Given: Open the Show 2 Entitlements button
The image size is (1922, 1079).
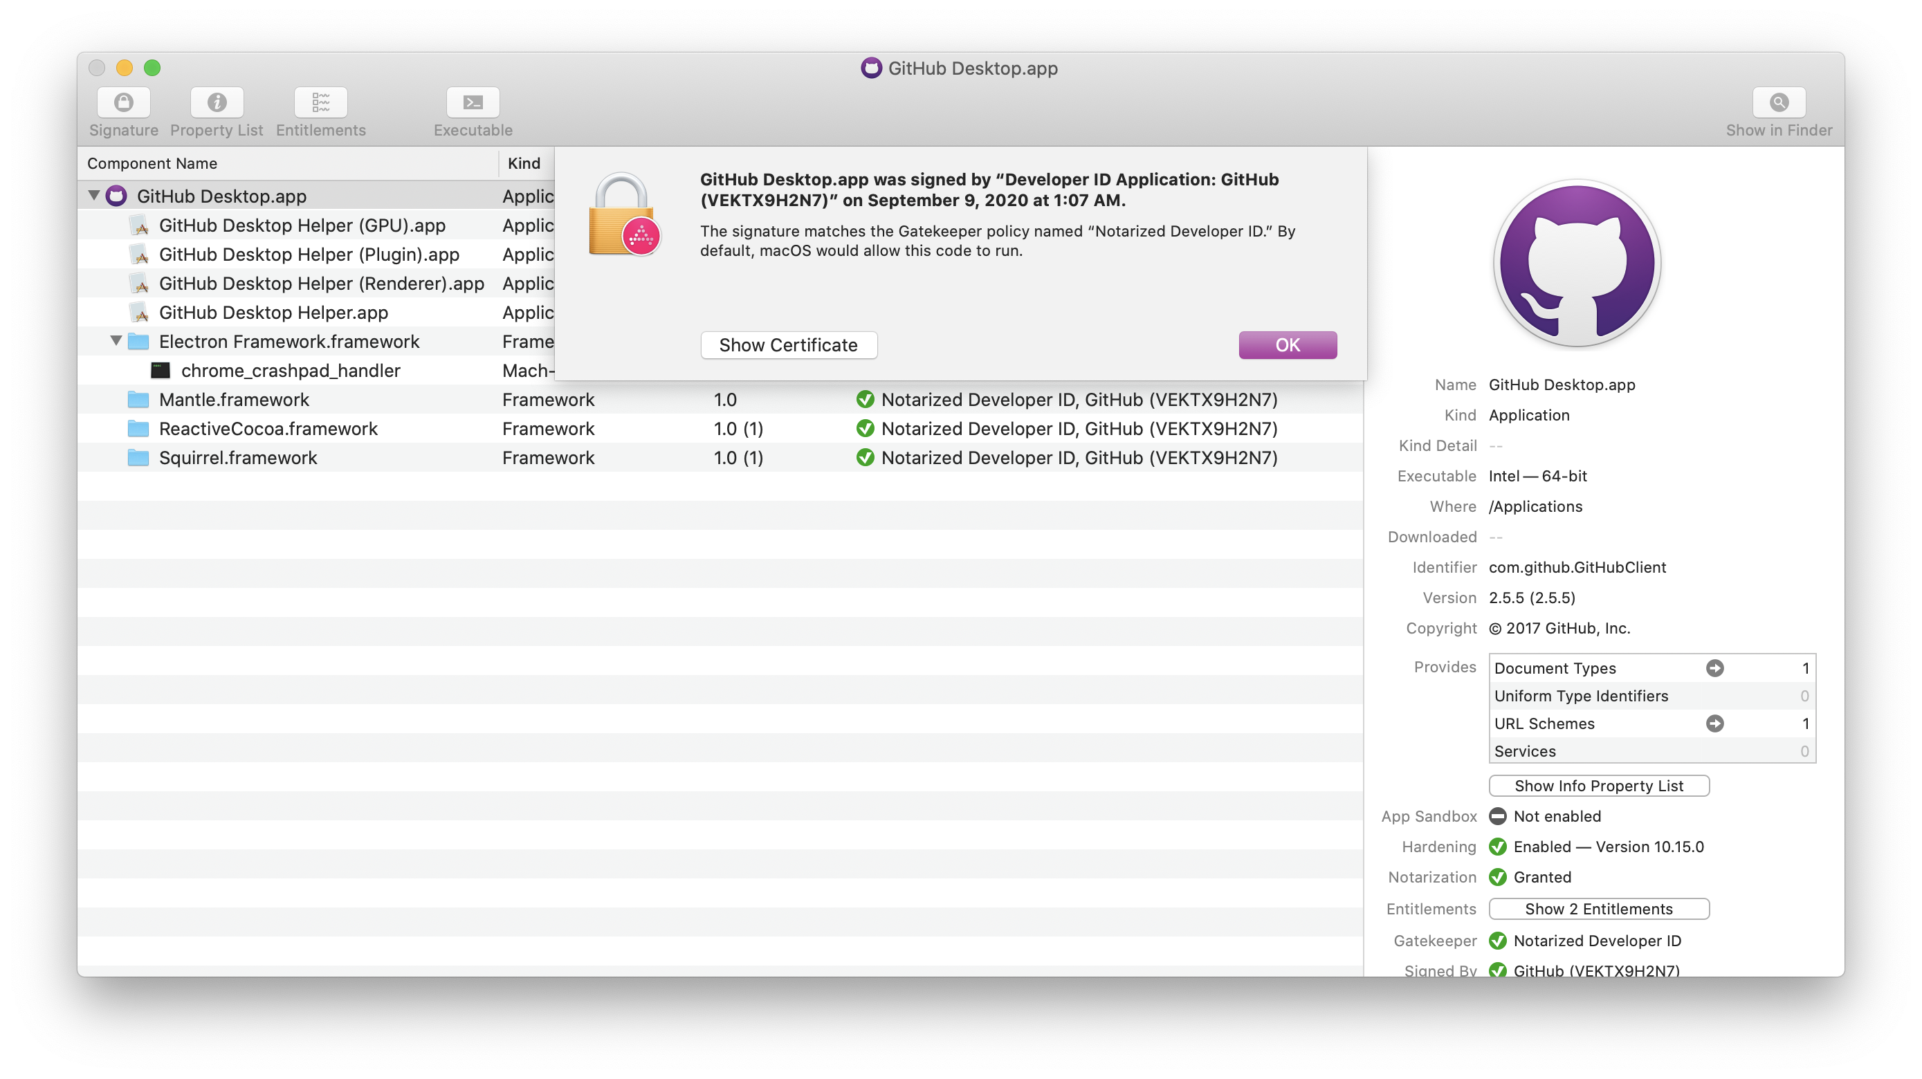Looking at the screenshot, I should coord(1598,909).
